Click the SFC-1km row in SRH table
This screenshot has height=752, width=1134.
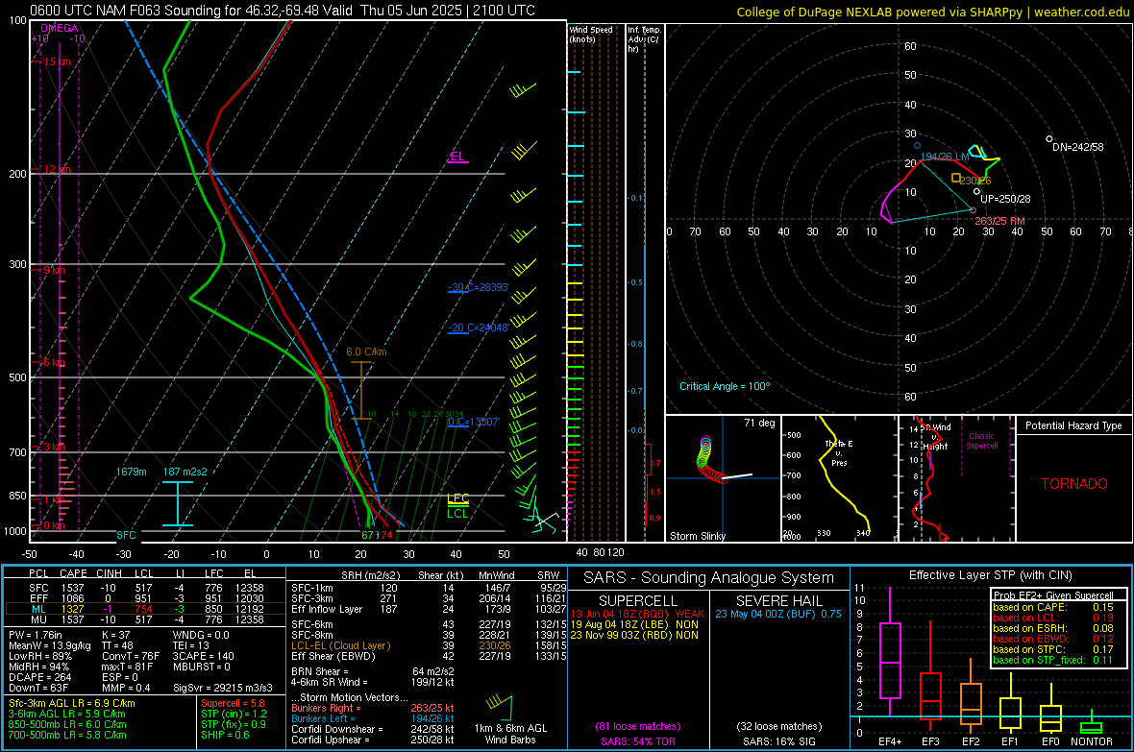click(429, 589)
